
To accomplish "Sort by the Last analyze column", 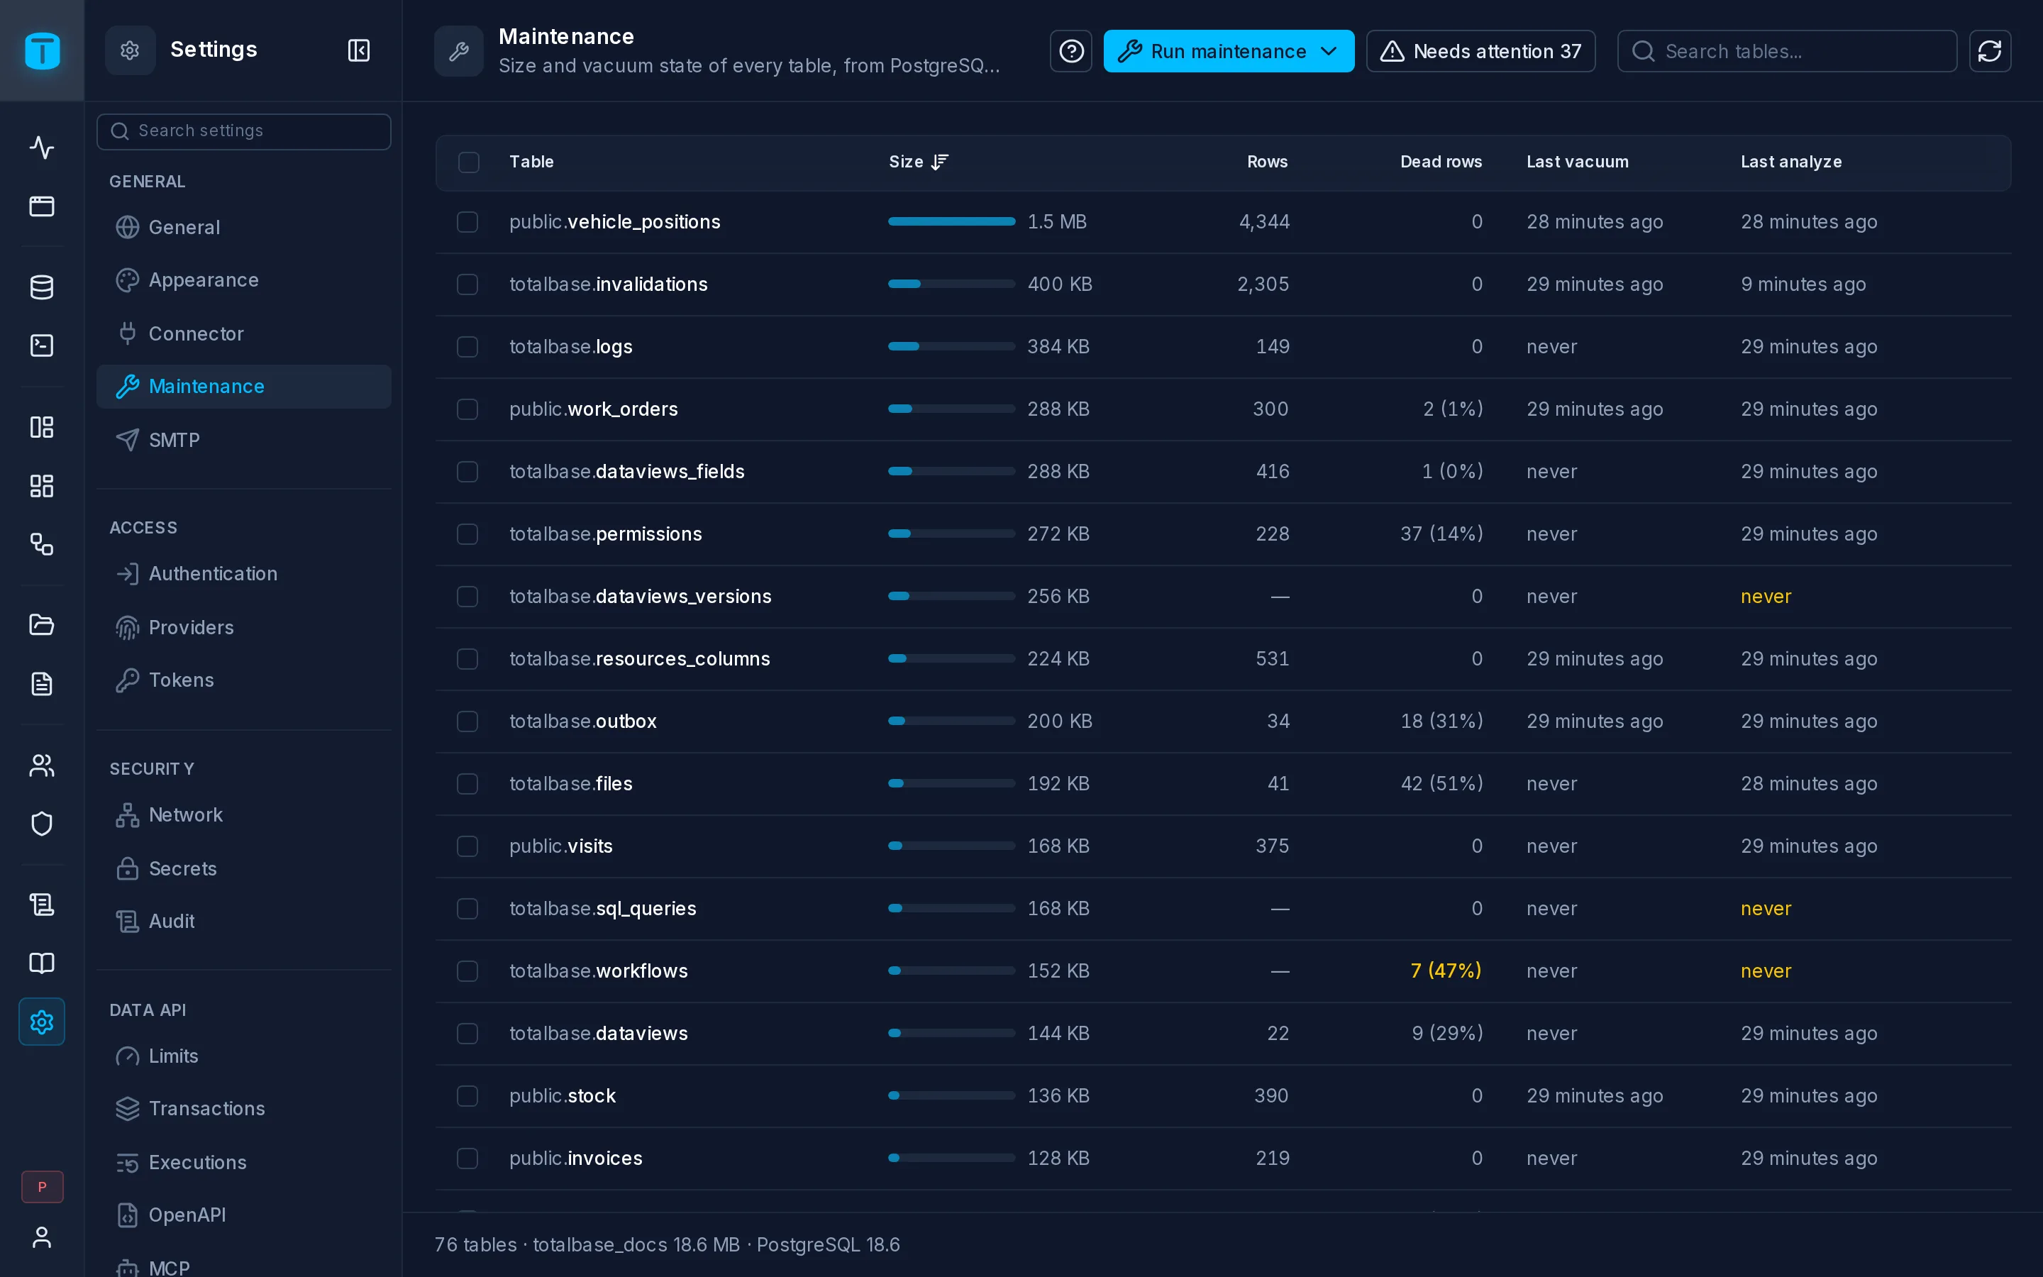I will pyautogui.click(x=1790, y=161).
